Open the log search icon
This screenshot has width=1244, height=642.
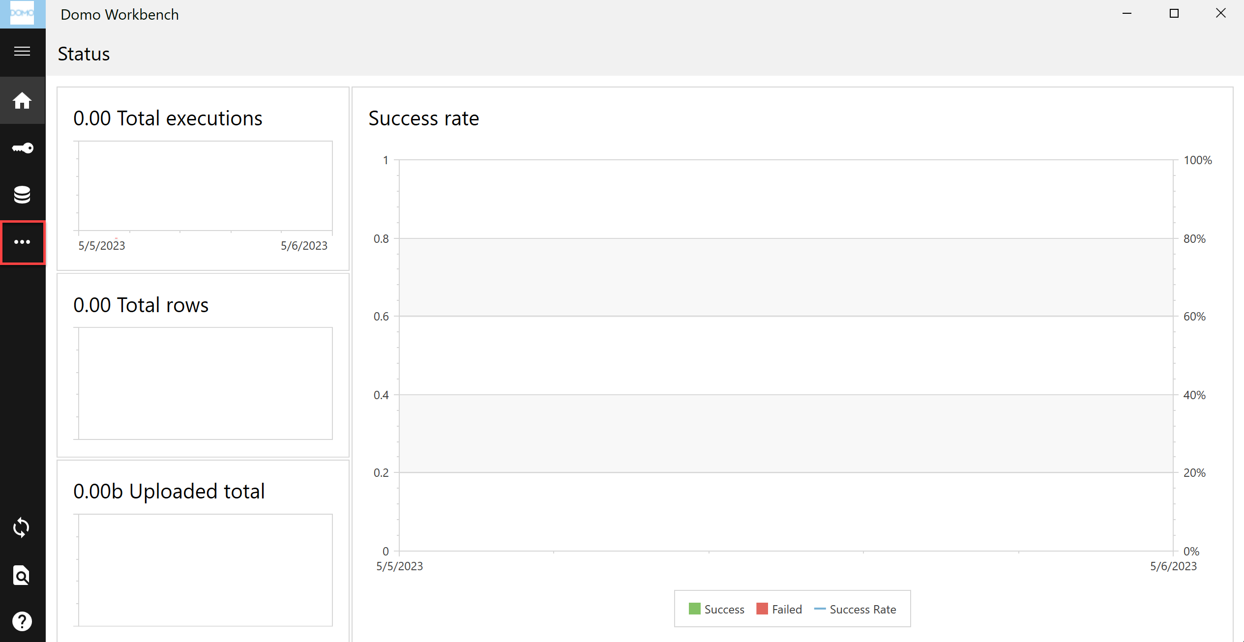point(22,575)
